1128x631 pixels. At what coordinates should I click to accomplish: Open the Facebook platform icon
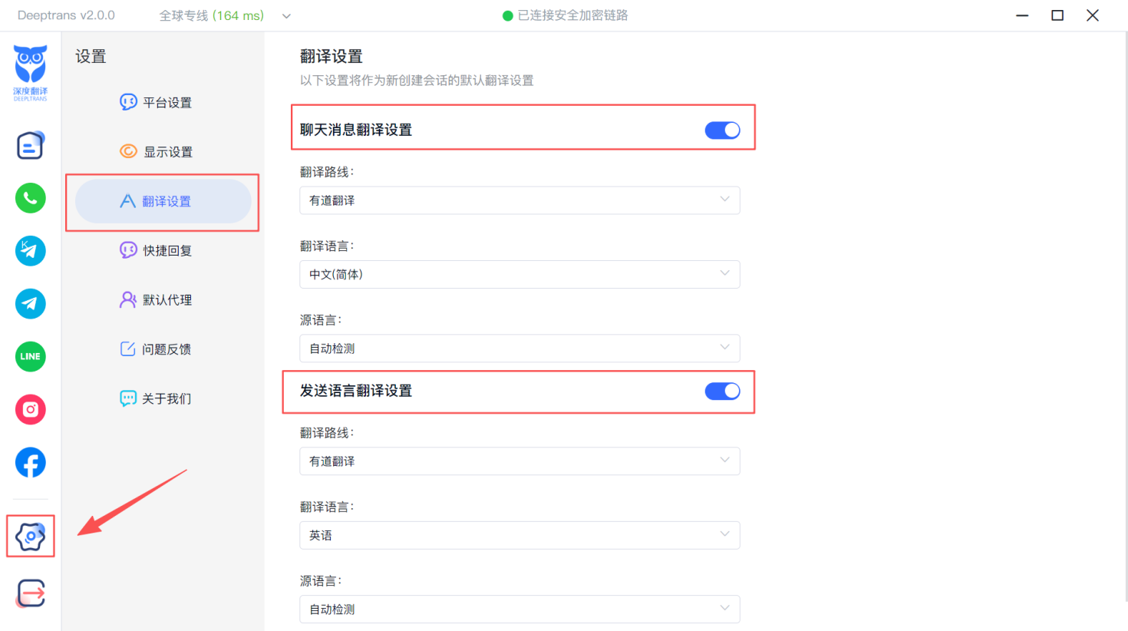[x=31, y=463]
